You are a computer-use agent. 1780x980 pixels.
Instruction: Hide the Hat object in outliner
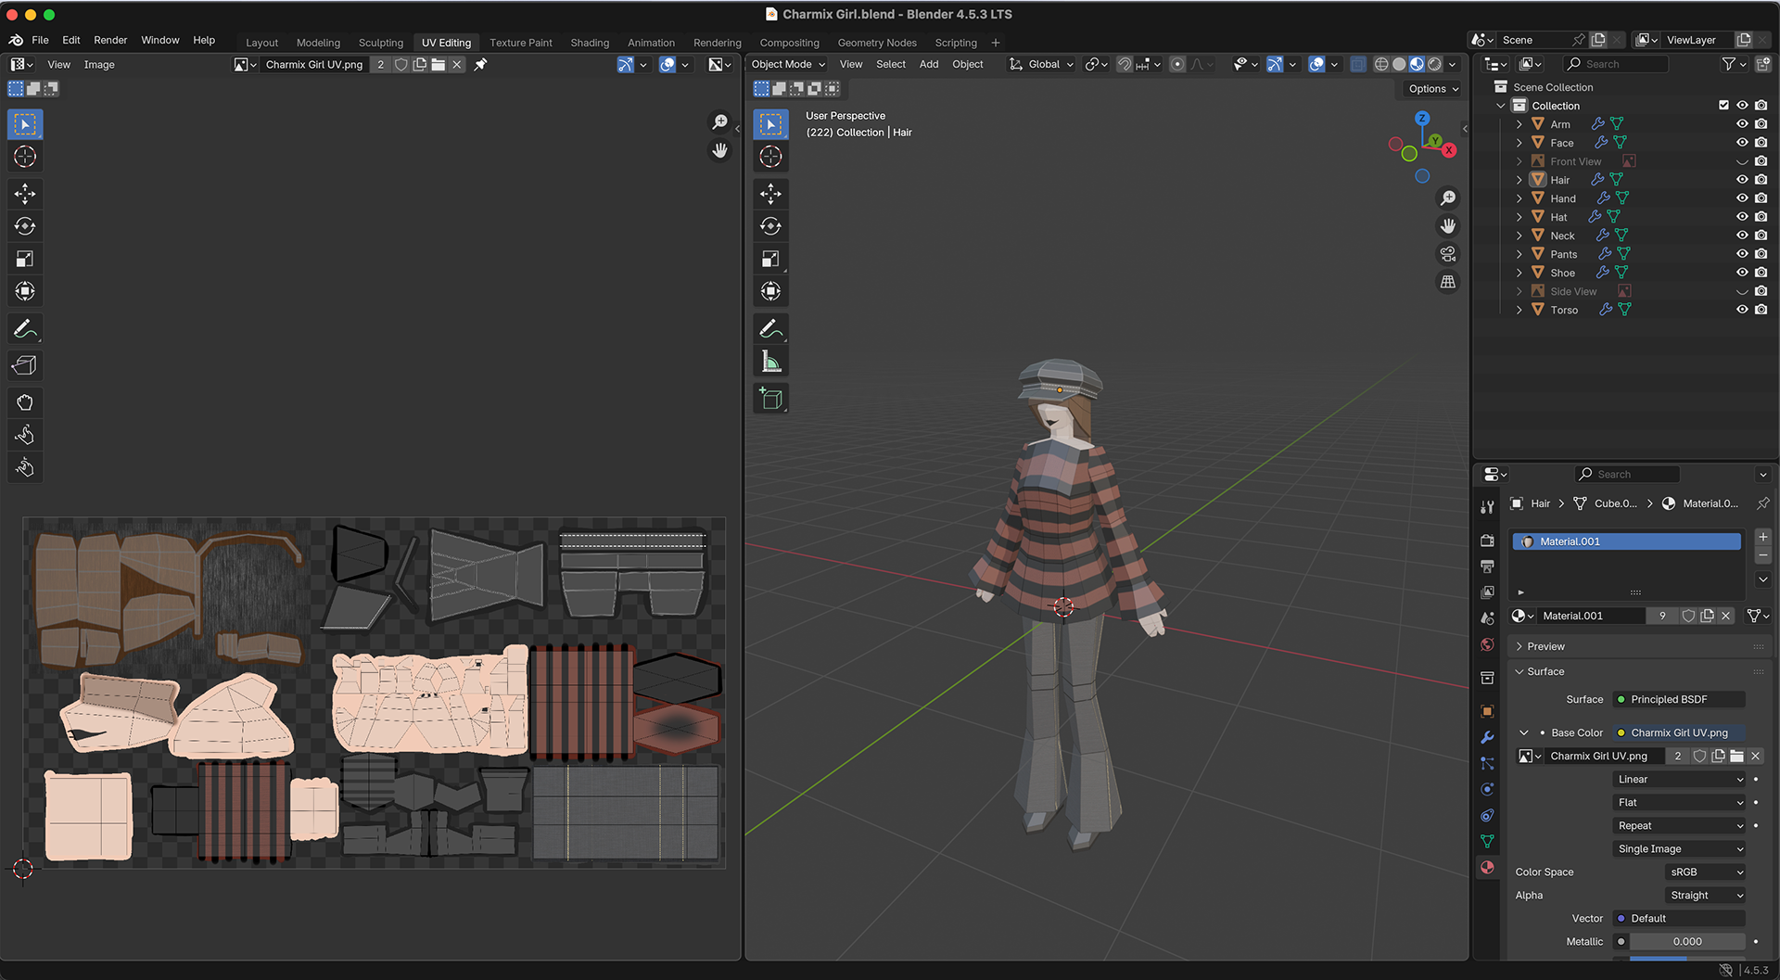tap(1742, 217)
